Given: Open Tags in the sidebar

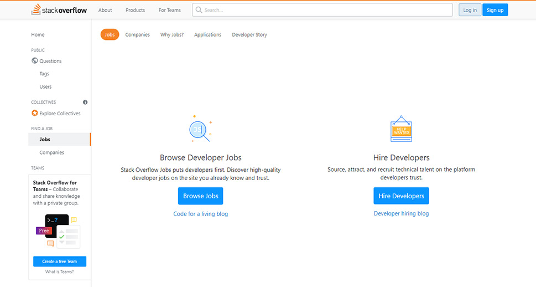Looking at the screenshot, I should point(44,74).
